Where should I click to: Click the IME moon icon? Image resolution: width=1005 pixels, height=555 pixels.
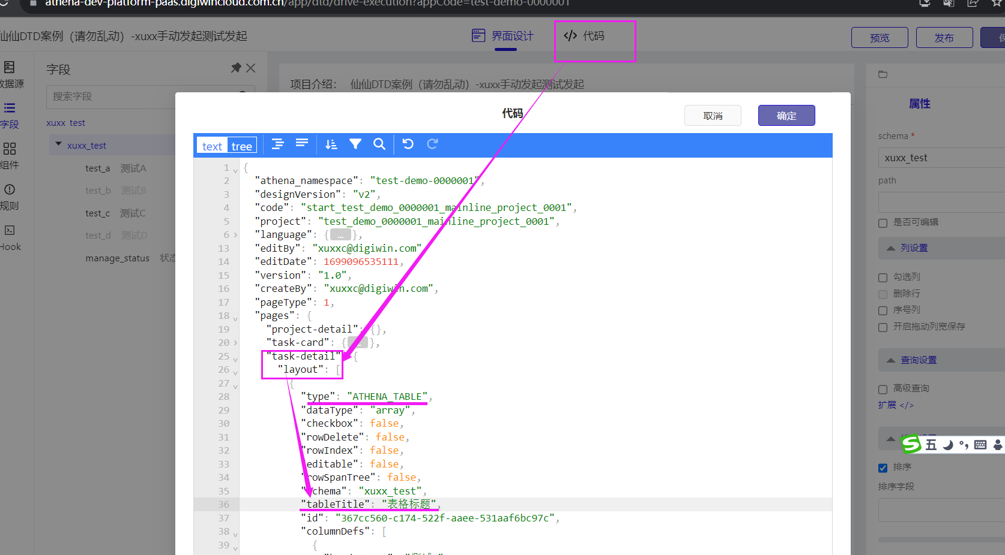pyautogui.click(x=948, y=445)
